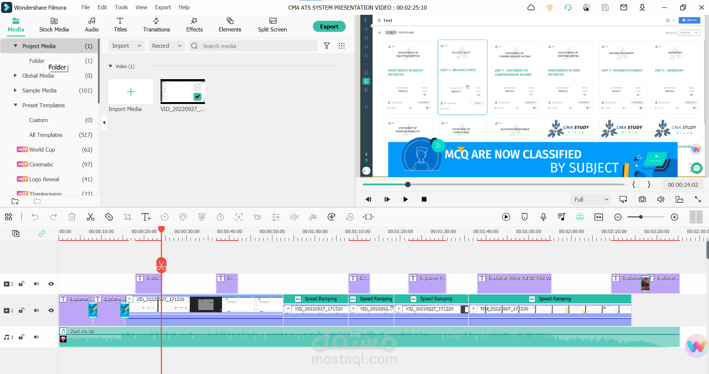The width and height of the screenshot is (709, 374).
Task: Select the split scissors tool in toolbar
Action: point(90,217)
